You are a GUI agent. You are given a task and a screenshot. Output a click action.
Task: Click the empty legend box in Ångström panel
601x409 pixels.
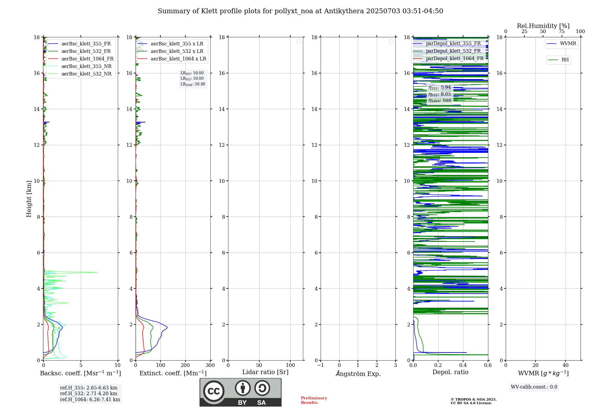391,42
